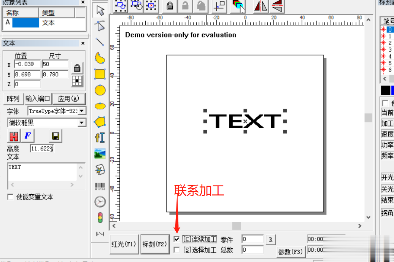Select the bitmap image tool
The width and height of the screenshot is (394, 262).
point(100,154)
